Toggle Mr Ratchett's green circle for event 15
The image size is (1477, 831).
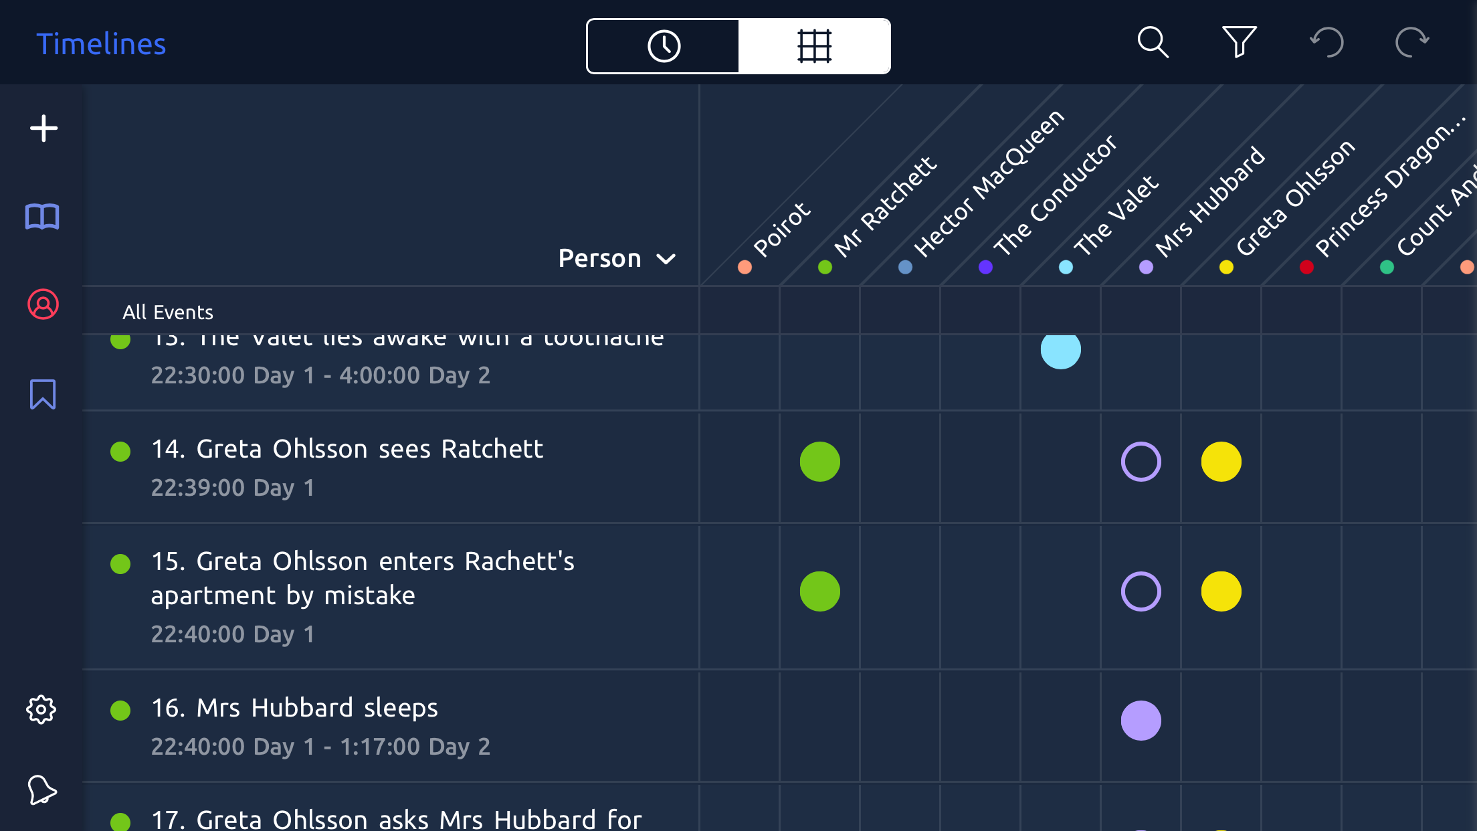coord(819,591)
